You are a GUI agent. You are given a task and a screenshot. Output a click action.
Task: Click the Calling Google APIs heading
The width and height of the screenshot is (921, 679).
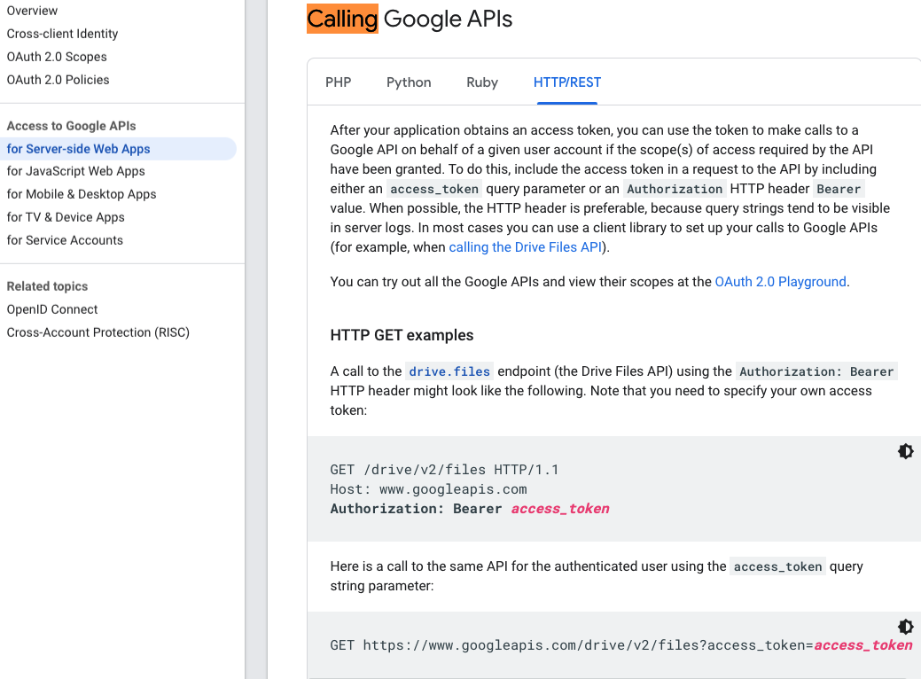click(410, 19)
